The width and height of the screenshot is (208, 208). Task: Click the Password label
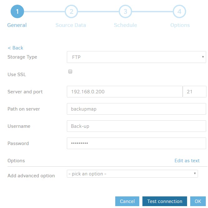coord(18,143)
